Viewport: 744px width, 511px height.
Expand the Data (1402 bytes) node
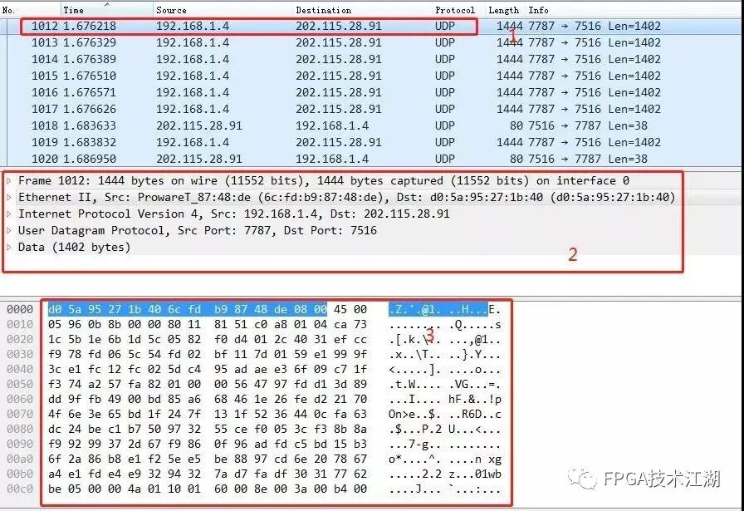pos(8,248)
